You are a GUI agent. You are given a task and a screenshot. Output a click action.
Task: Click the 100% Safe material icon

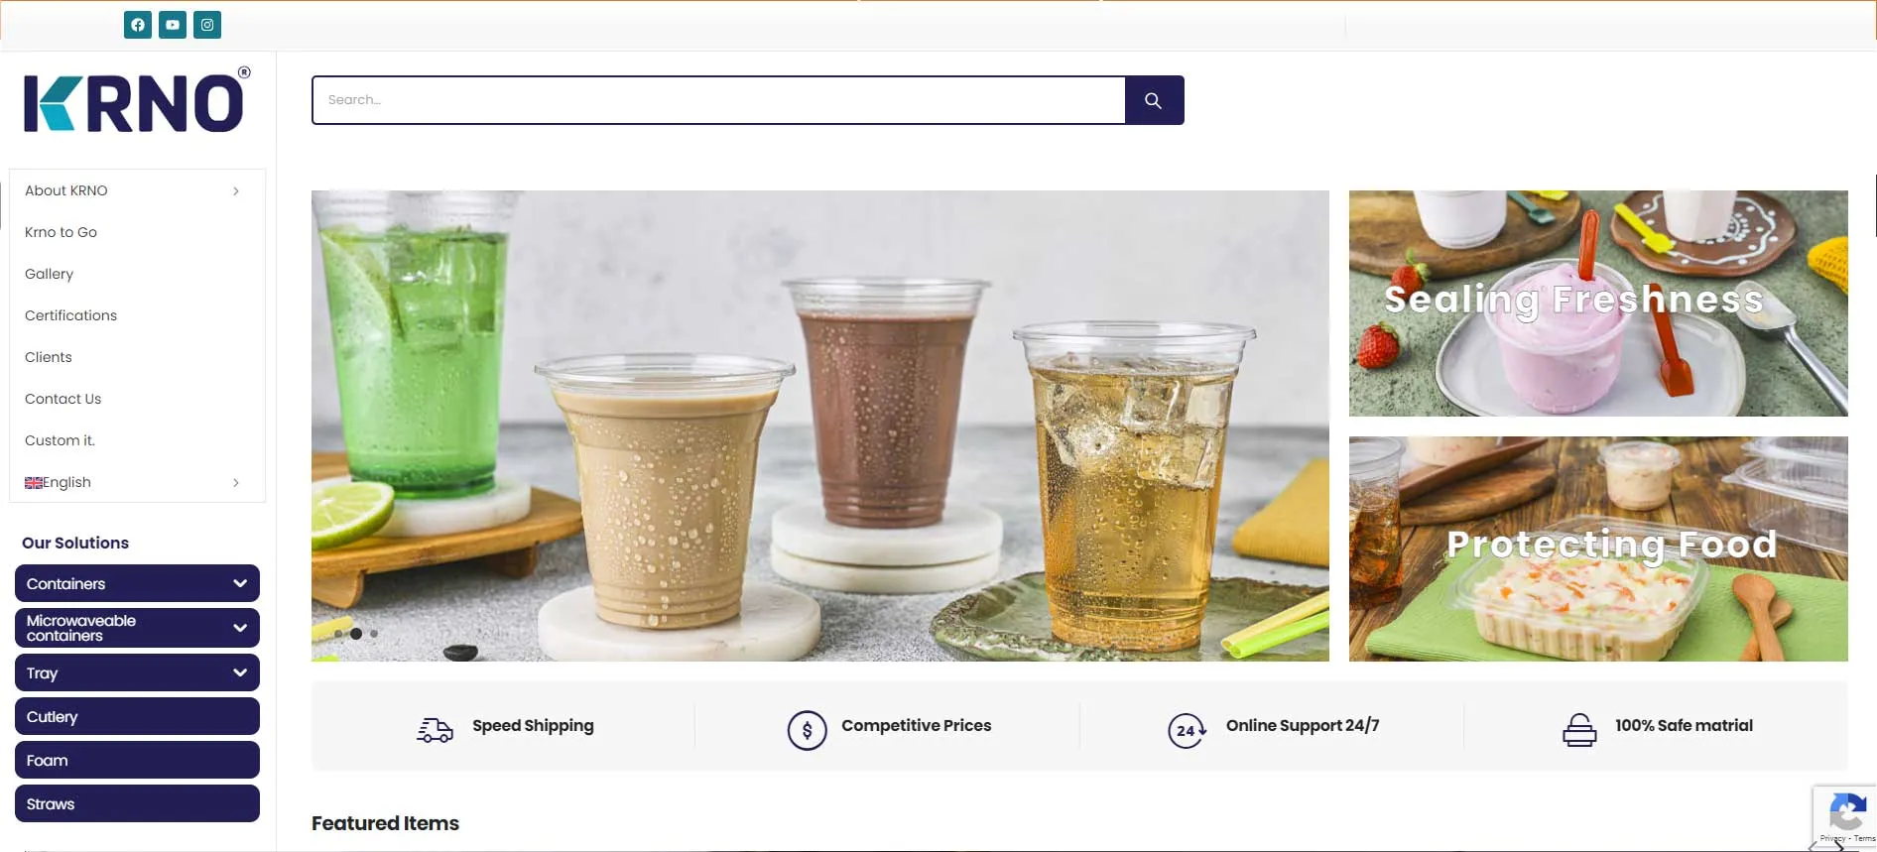(x=1579, y=730)
